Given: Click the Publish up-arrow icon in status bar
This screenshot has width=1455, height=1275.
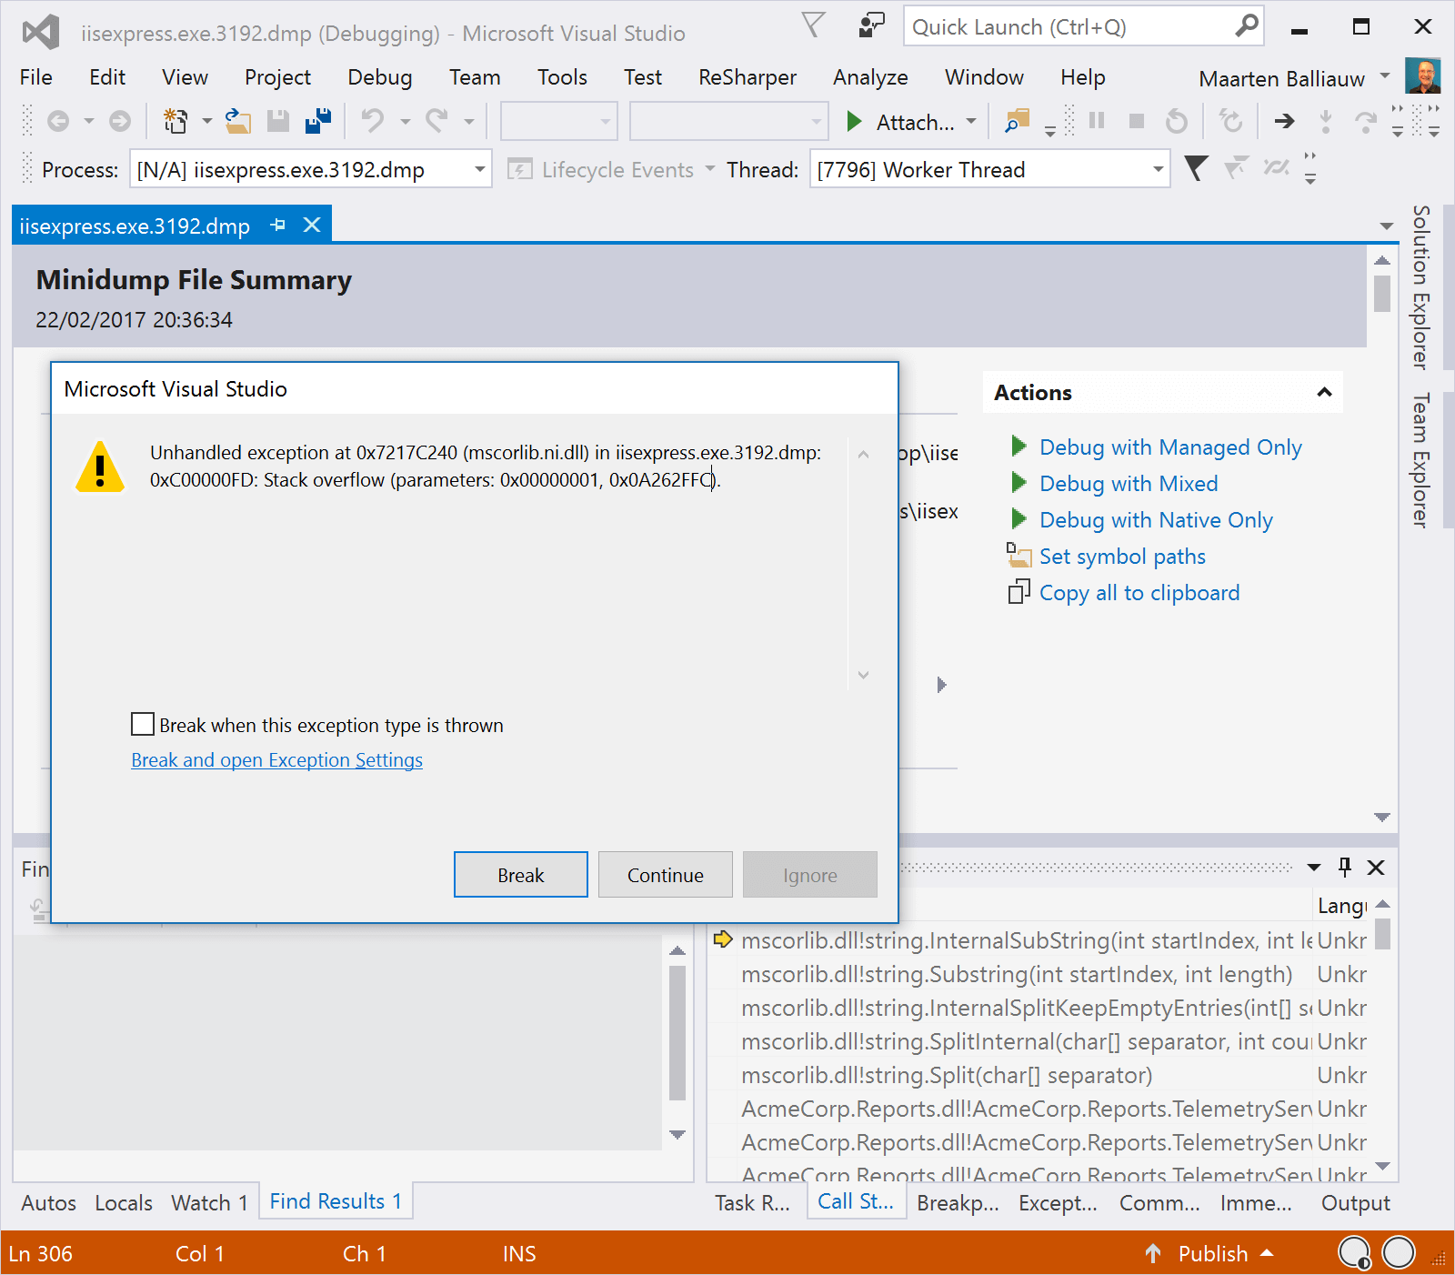Looking at the screenshot, I should click(x=1153, y=1253).
